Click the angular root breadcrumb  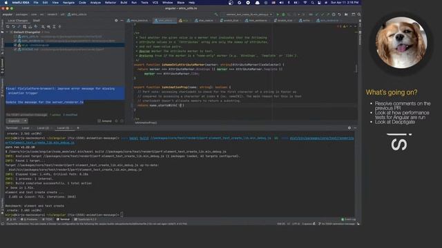click(x=8, y=14)
